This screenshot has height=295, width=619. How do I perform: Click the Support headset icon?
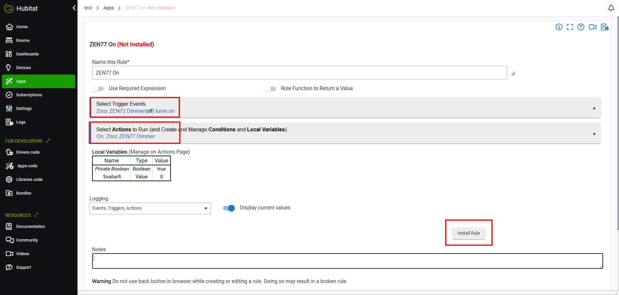pyautogui.click(x=9, y=267)
